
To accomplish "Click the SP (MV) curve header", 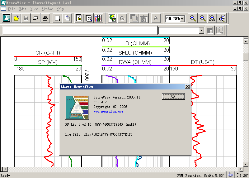I will click(48, 62).
